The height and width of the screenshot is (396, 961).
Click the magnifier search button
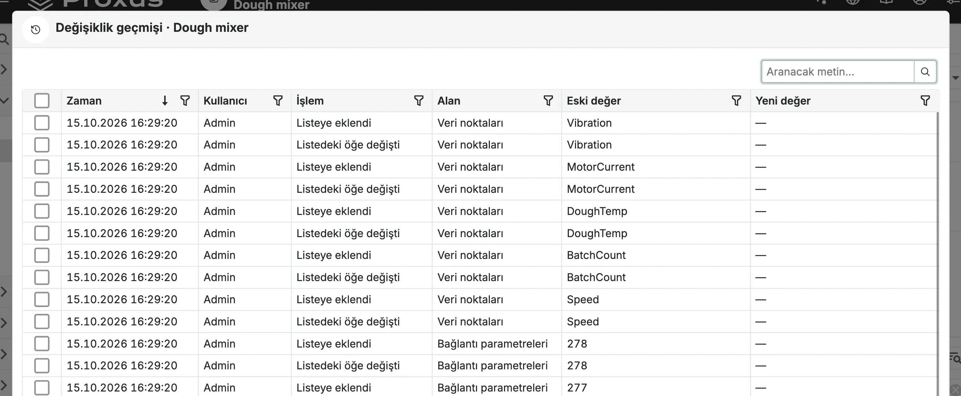[925, 72]
